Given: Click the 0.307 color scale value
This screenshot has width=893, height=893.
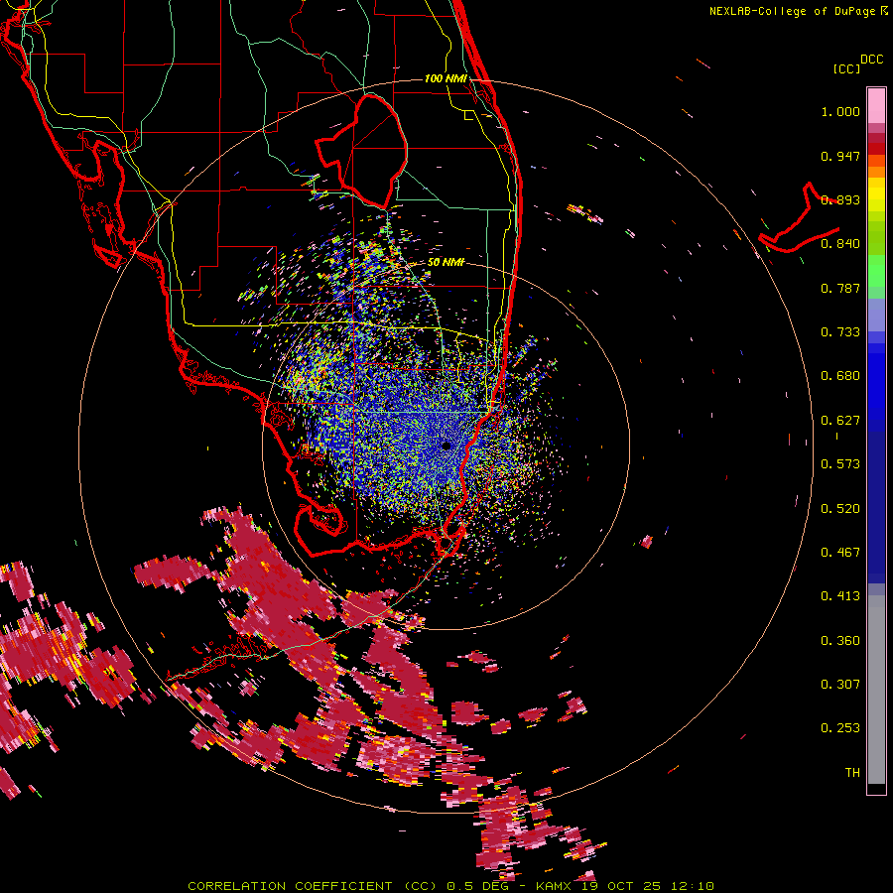Looking at the screenshot, I should pos(840,685).
